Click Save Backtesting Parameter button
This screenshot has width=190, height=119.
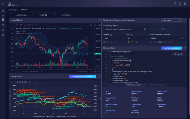(82, 76)
